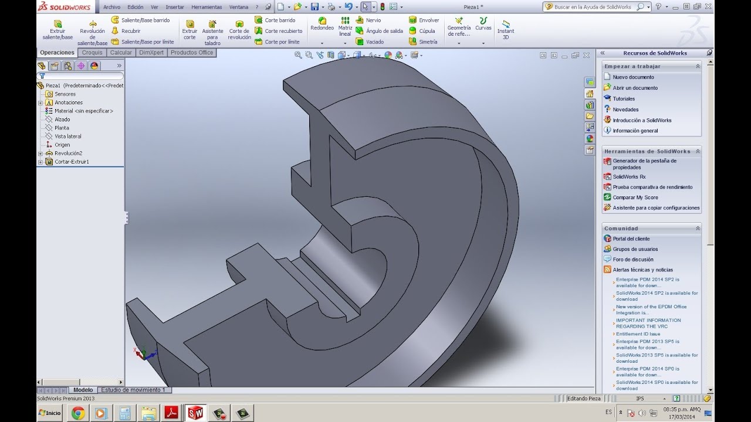Screen dimensions: 751x422
Task: Select Material <sin especificar> item
Action: coord(84,111)
